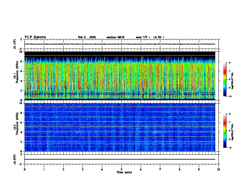Click the flat ch.3 waveform trace
The image size is (246, 190).
[x=120, y=159]
